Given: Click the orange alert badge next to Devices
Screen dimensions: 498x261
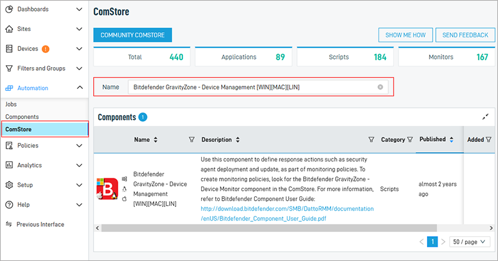Looking at the screenshot, I should 45,49.
